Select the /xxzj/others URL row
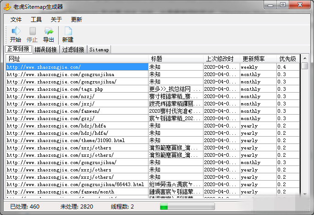This screenshot has height=215, width=314. click(153, 170)
